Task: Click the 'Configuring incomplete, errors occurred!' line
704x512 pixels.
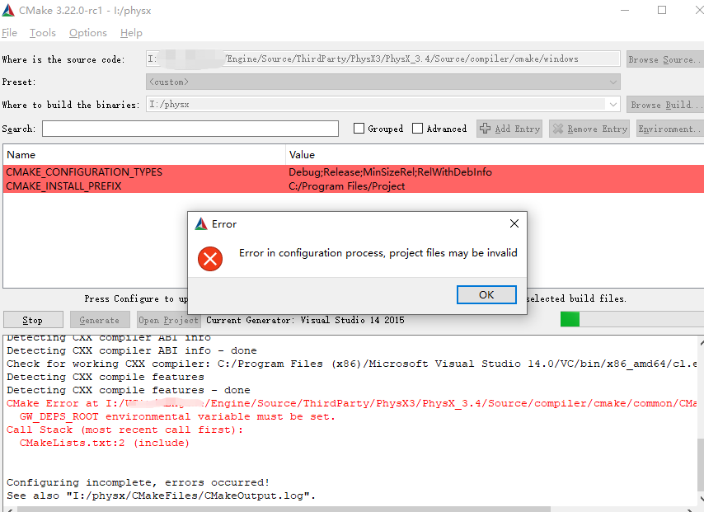Action: pos(138,482)
